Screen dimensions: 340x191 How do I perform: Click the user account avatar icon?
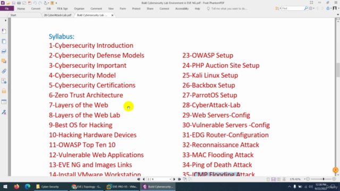[x=335, y=8]
